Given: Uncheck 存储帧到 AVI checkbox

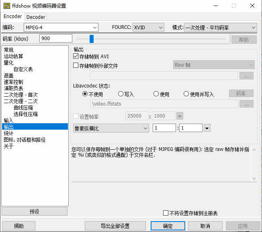Looking at the screenshot, I should pyautogui.click(x=76, y=56).
